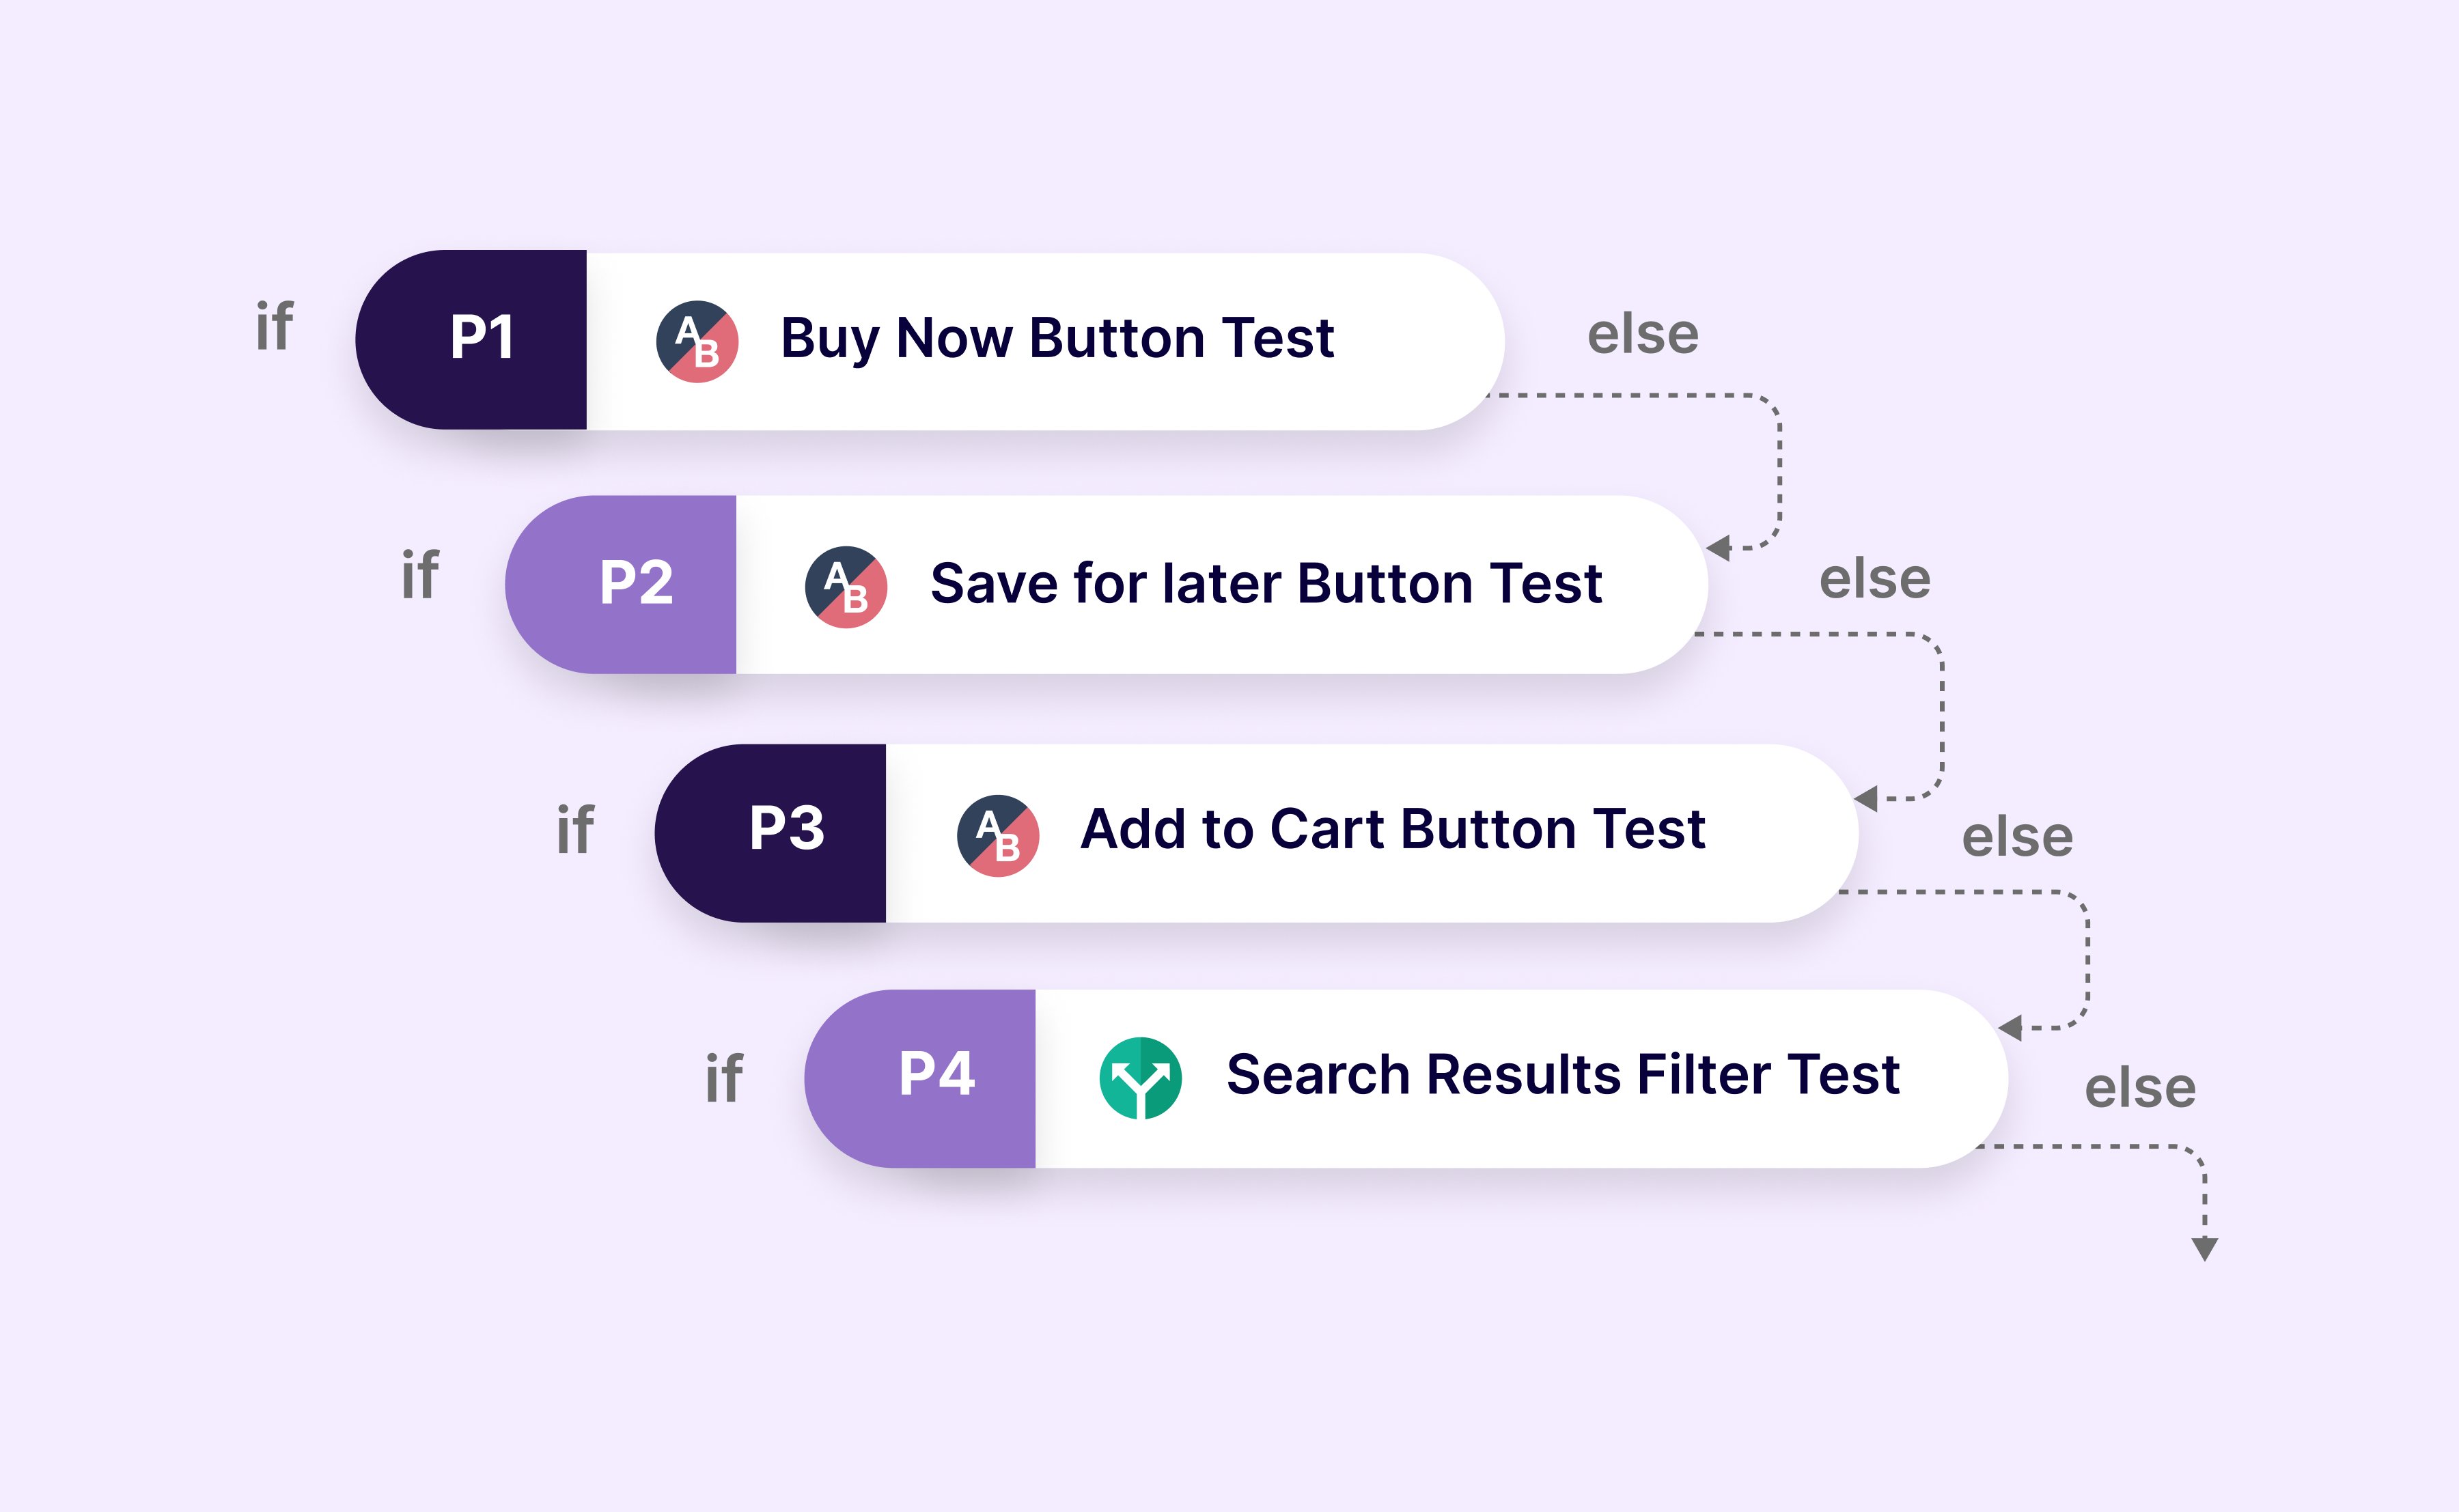This screenshot has width=2459, height=1512.
Task: Open the Buy Now Button Test label
Action: pyautogui.click(x=1057, y=339)
